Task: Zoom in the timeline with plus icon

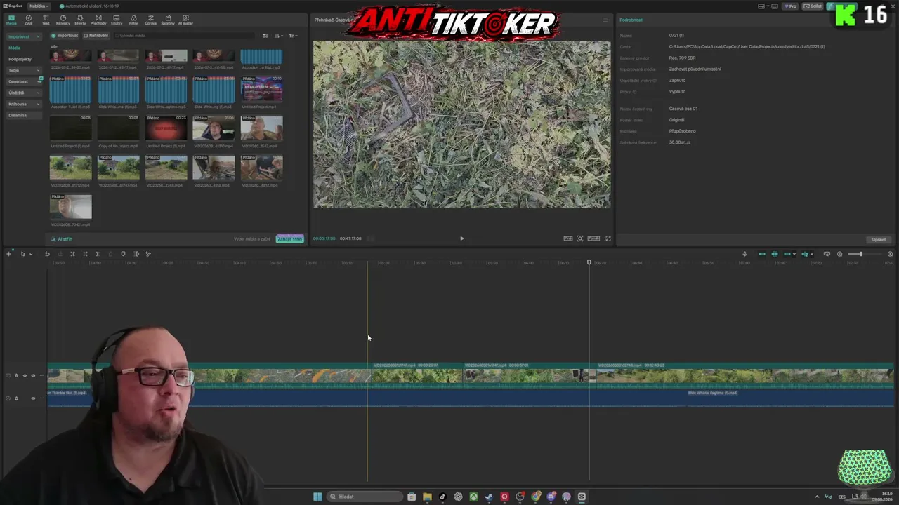Action: (890, 254)
